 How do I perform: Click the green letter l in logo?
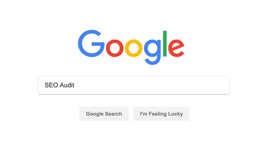[165, 44]
